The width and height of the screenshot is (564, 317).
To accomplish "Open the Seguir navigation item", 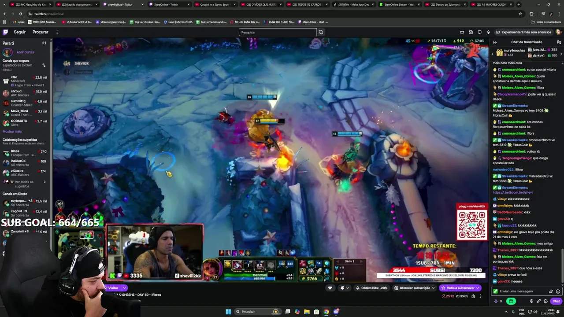I will [20, 32].
